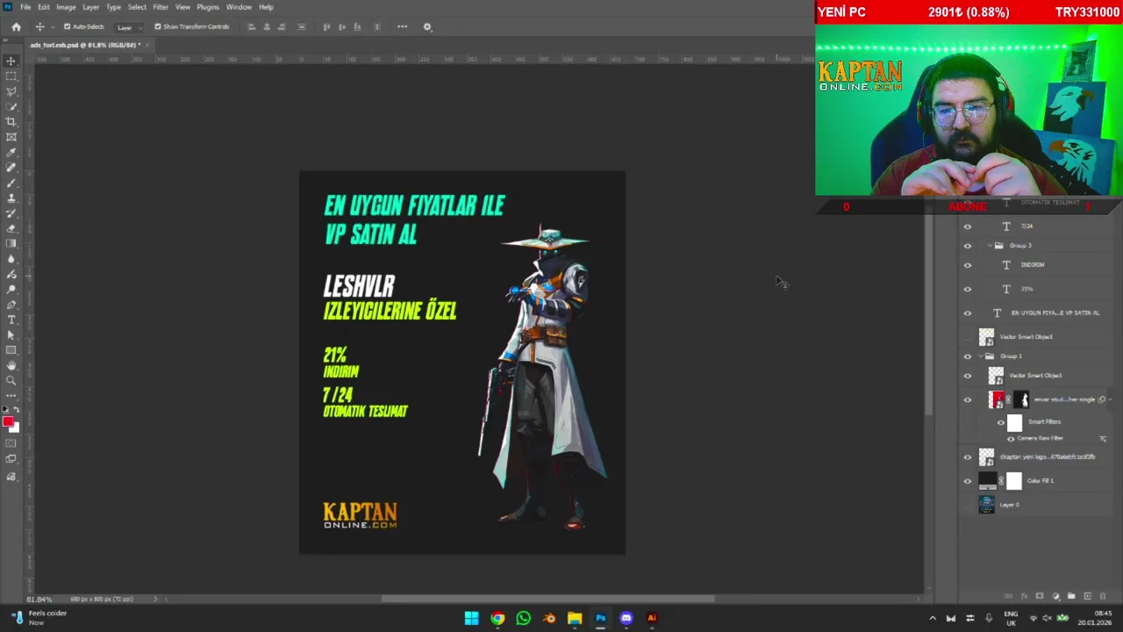
Task: Hide the INDIRIM text layer
Action: click(x=968, y=265)
